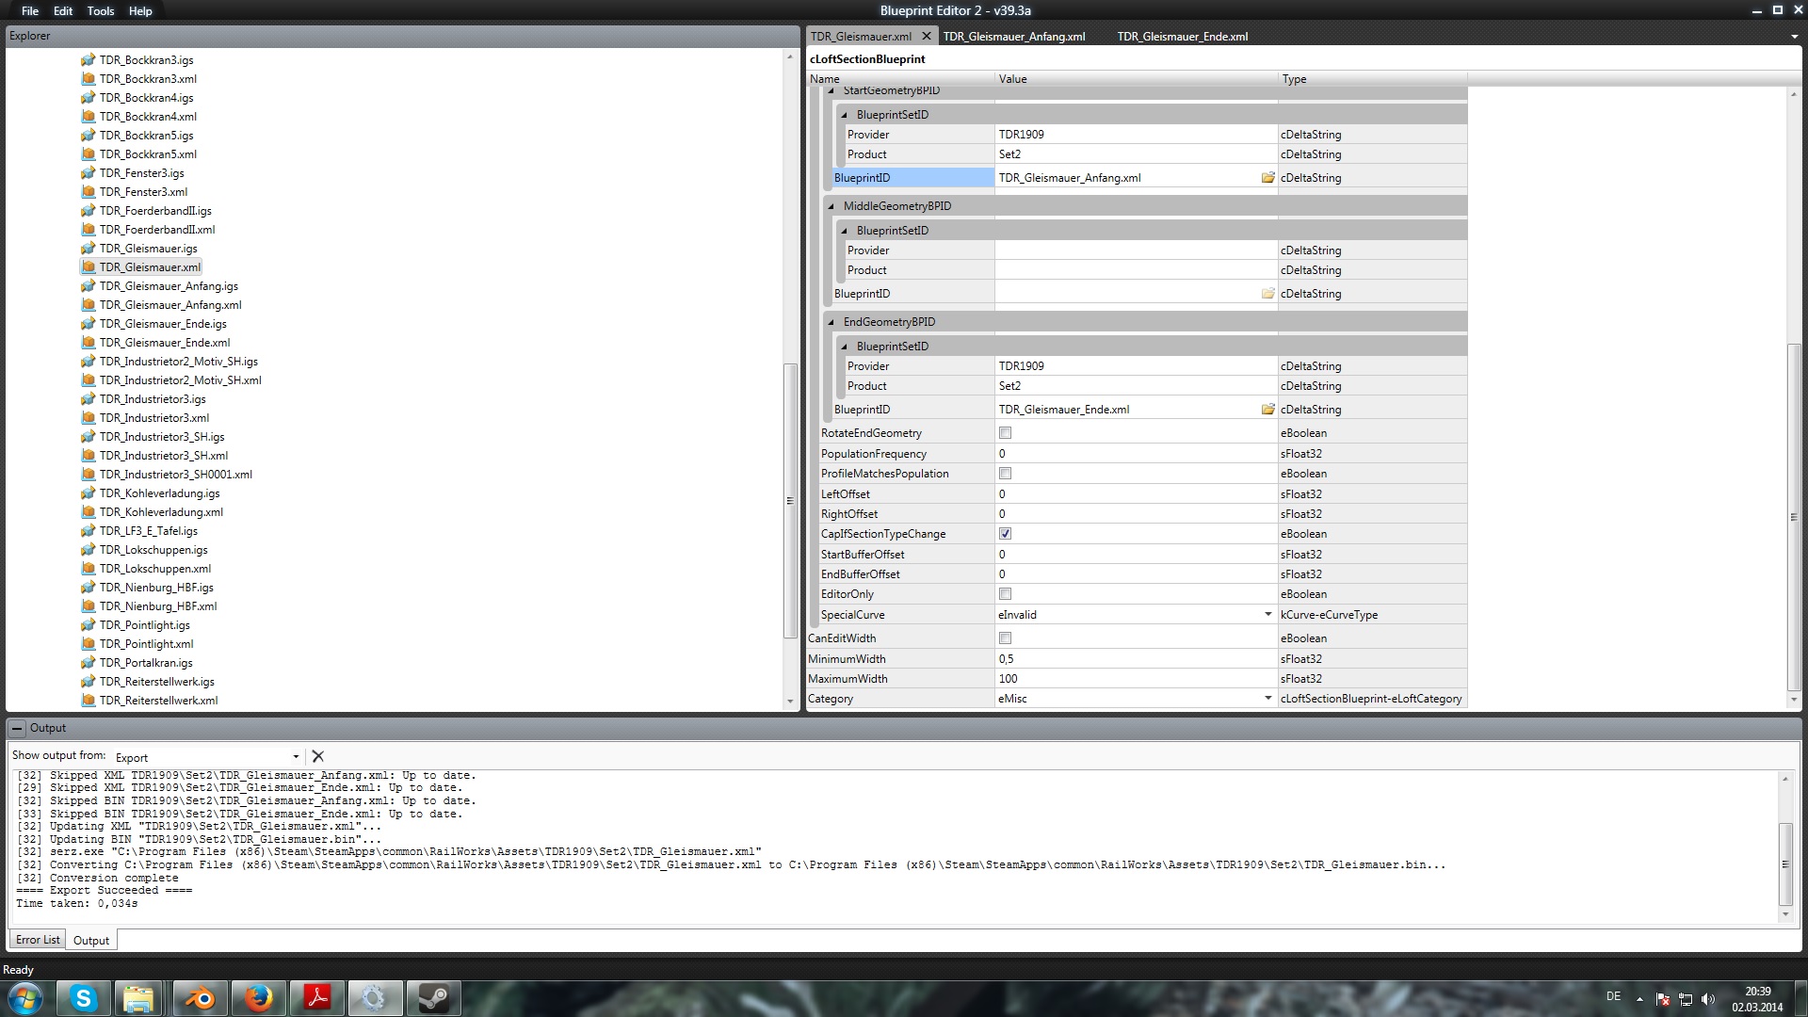Open Steam from the taskbar
1808x1017 pixels.
(x=433, y=998)
